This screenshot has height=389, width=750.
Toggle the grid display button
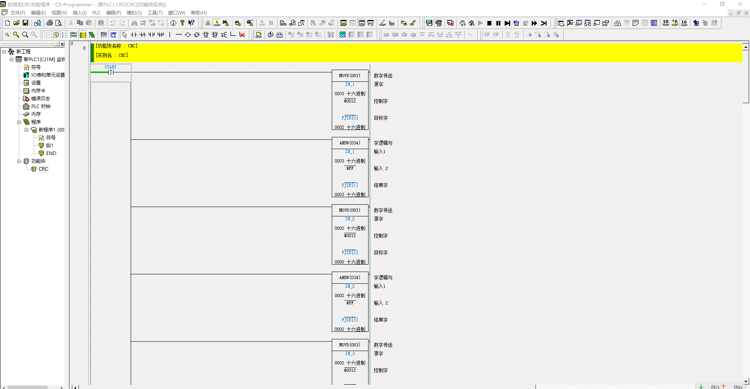(47, 35)
